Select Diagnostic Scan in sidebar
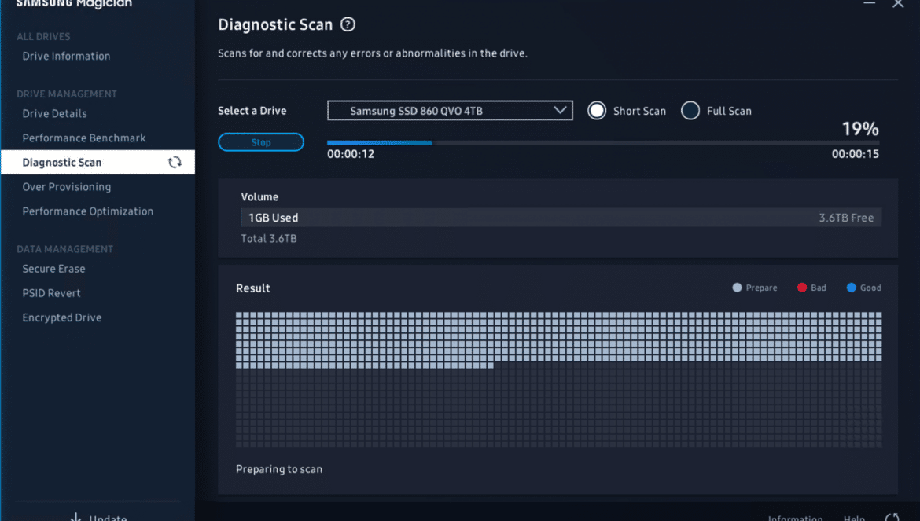Viewport: 920px width, 521px height. pyautogui.click(x=98, y=163)
